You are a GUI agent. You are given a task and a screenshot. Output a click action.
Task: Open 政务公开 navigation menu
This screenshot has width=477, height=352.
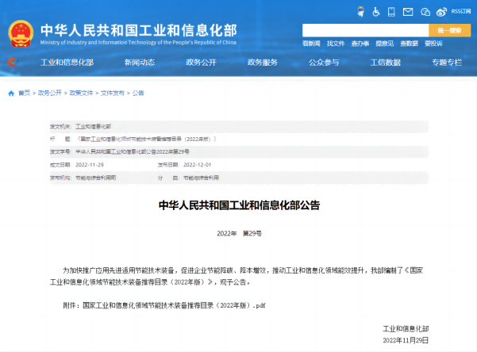click(201, 63)
